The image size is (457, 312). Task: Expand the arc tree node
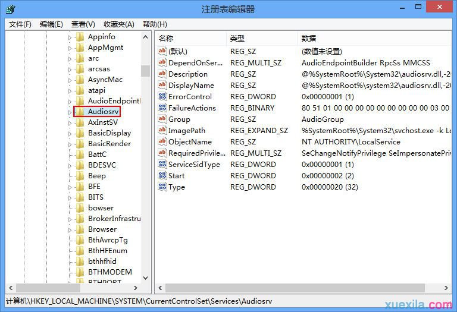coord(70,59)
